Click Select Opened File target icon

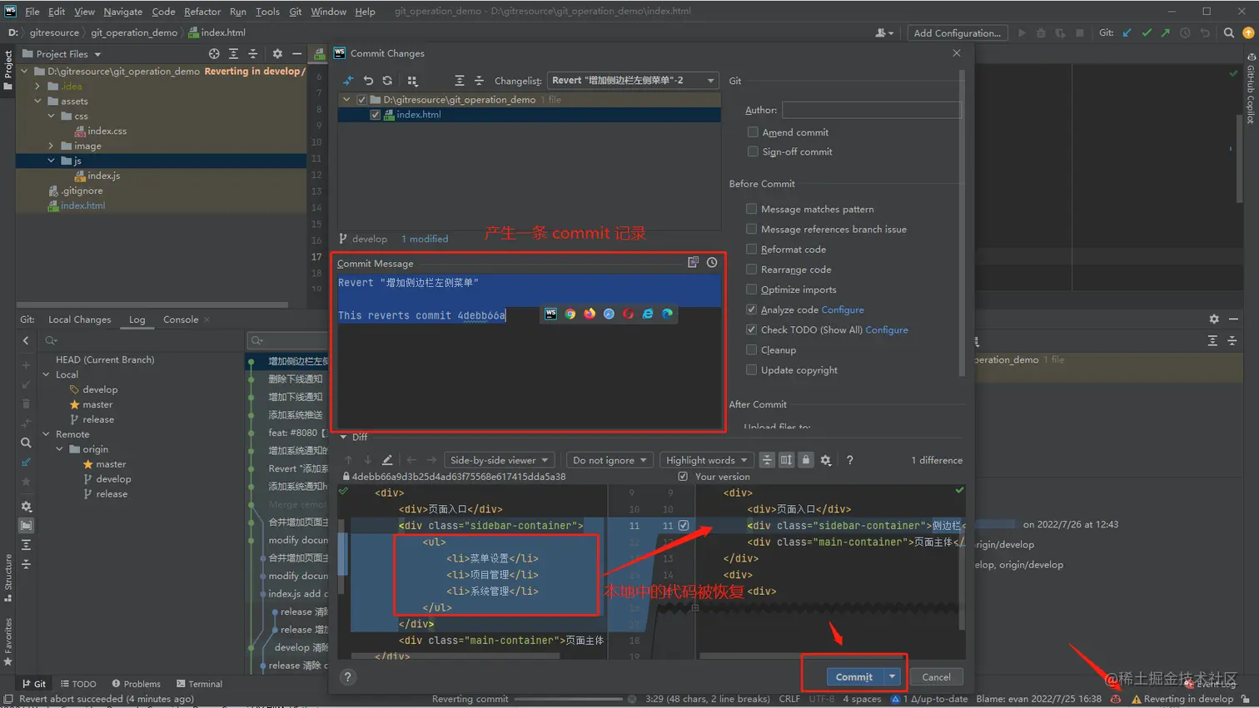click(x=214, y=54)
